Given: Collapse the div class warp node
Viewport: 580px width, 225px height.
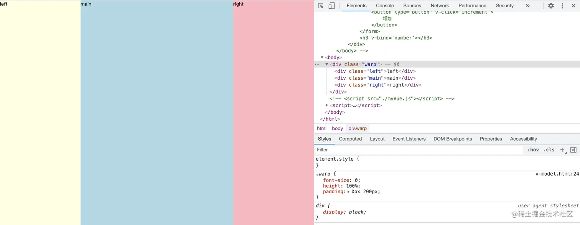Looking at the screenshot, I should pos(327,64).
